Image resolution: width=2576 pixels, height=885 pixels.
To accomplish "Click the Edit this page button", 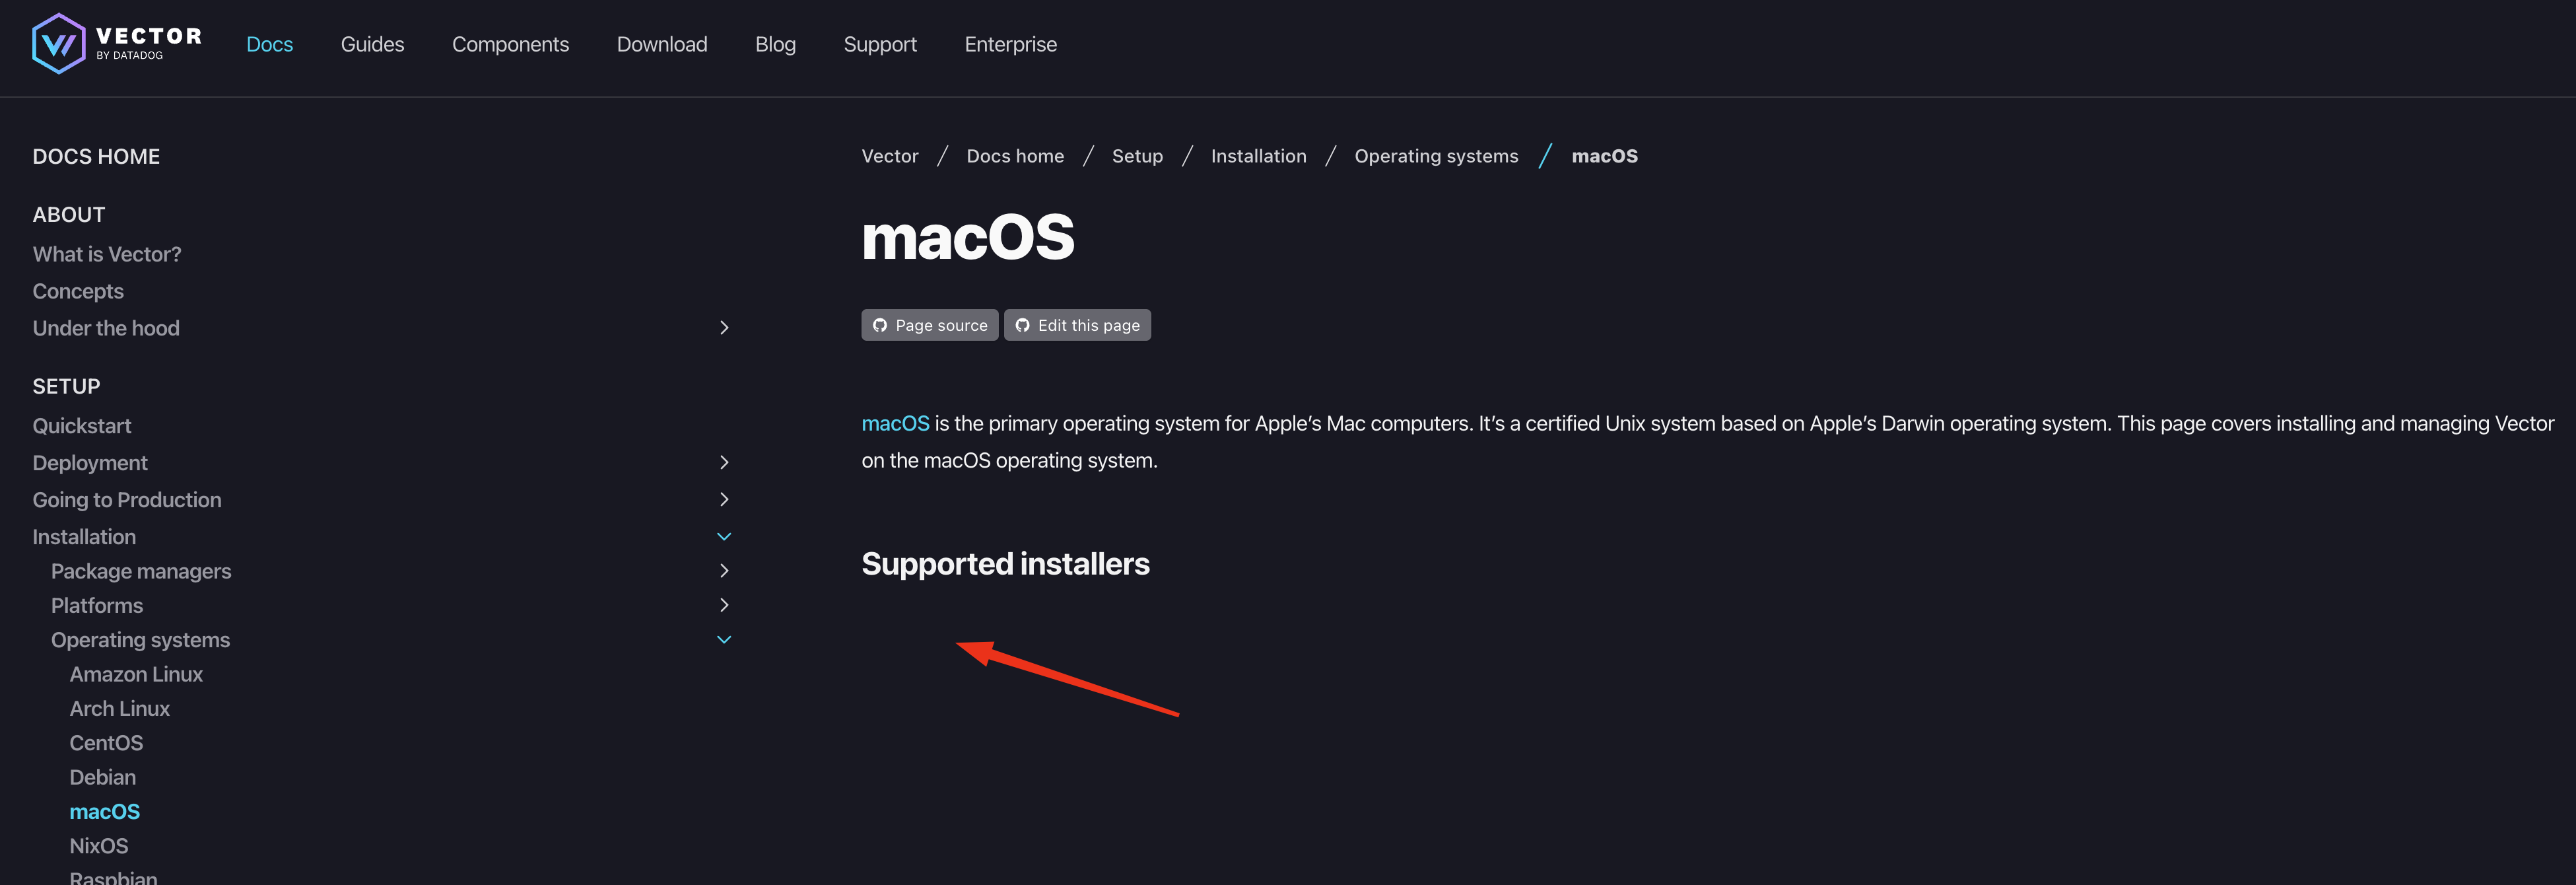I will [x=1077, y=325].
